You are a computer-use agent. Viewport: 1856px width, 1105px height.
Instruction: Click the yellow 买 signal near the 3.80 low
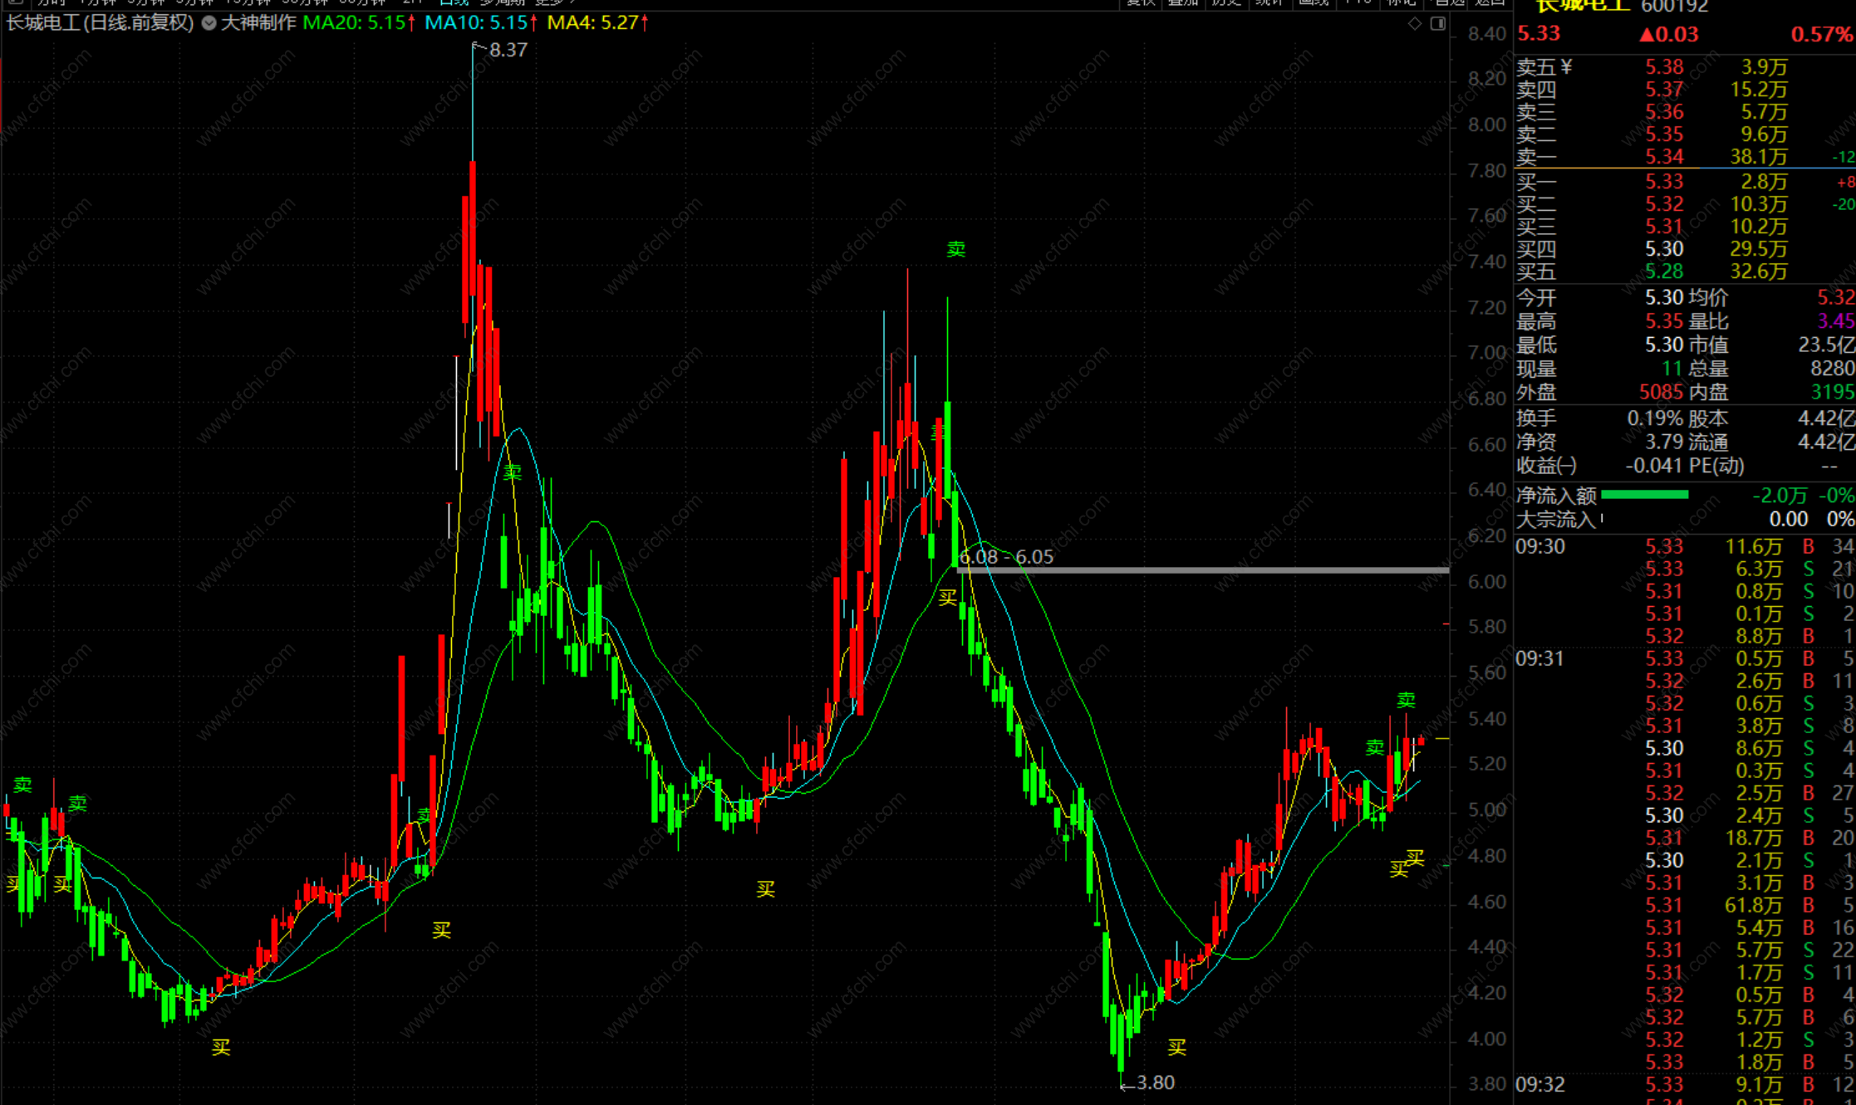click(x=1176, y=1048)
